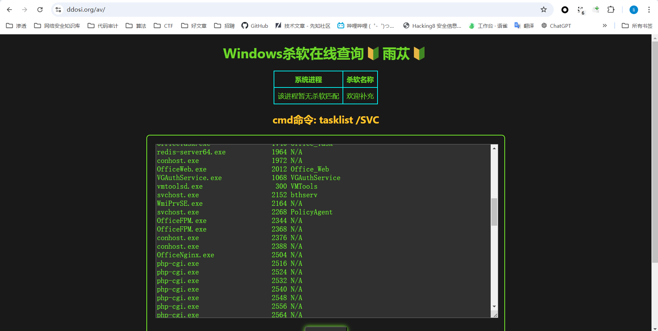Click the svchost.exe PolicyAgent line
658x331 pixels.
click(x=244, y=212)
